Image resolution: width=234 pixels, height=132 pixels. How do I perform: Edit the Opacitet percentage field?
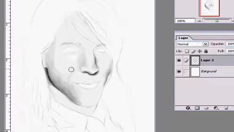(x=230, y=44)
